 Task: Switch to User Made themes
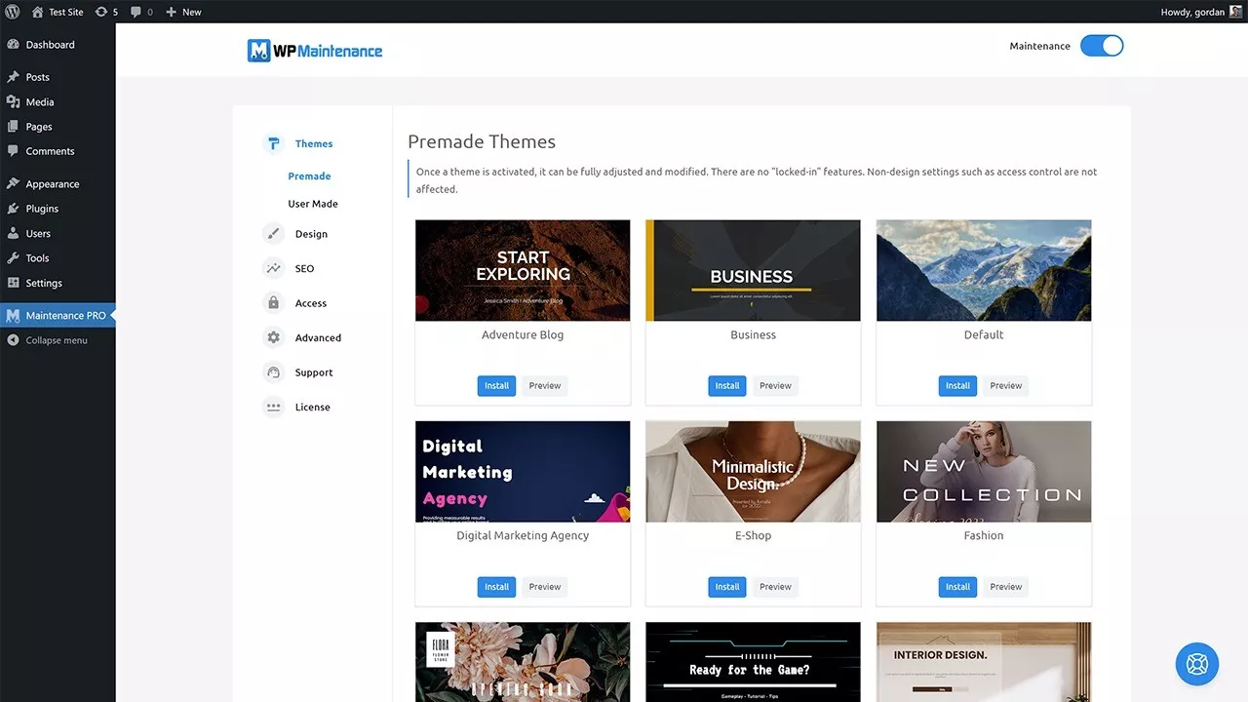tap(313, 204)
